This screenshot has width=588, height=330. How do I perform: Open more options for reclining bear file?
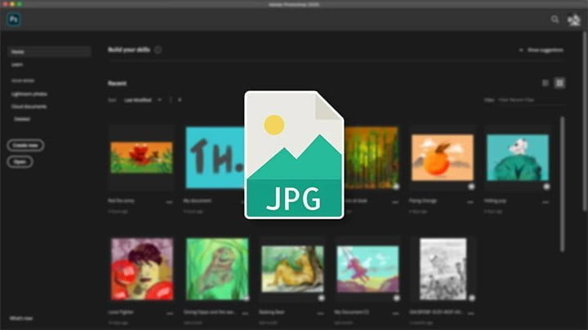[320, 313]
